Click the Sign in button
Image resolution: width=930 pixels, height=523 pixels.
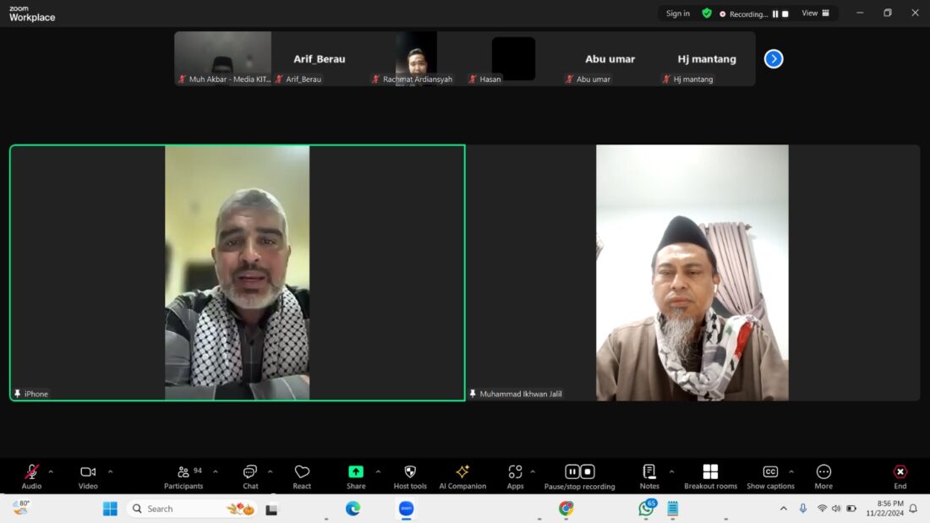[x=677, y=14]
